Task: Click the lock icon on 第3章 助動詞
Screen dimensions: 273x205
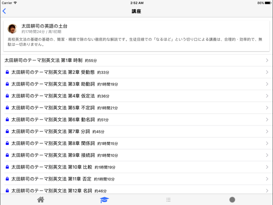Action: (7, 84)
